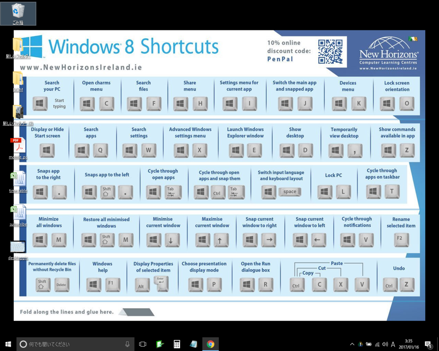Toggle the IME input mode 'A' indicator
This screenshot has height=351, width=439.
tap(393, 344)
